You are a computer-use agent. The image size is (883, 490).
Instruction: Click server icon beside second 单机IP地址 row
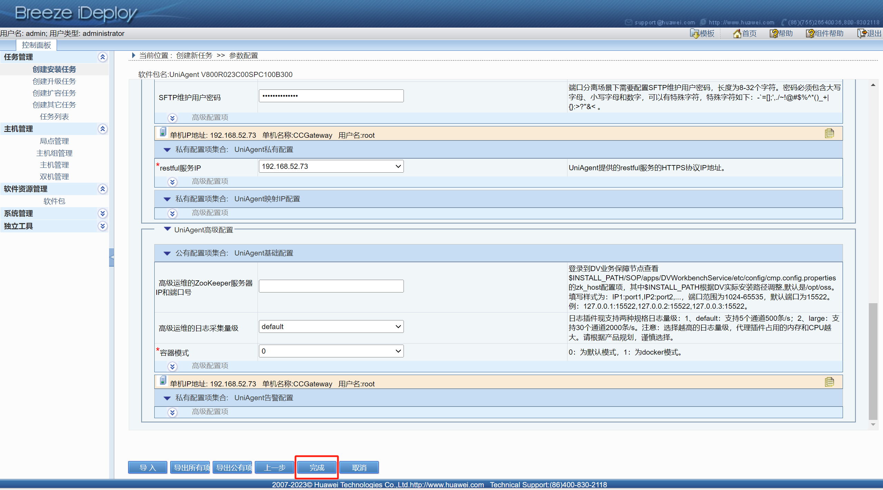point(163,381)
